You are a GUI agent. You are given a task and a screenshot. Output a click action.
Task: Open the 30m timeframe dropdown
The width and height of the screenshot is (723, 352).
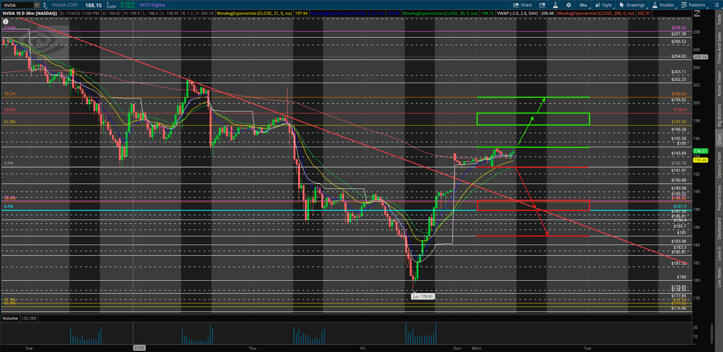583,5
